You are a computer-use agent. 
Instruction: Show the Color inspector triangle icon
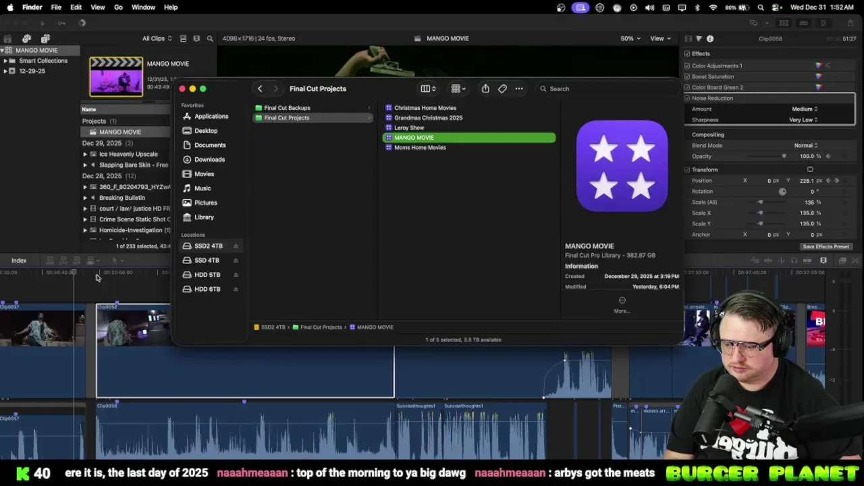point(699,38)
